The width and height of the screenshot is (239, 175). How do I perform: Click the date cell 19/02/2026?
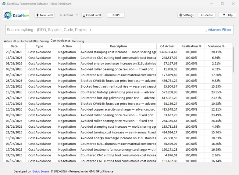pos(14,92)
